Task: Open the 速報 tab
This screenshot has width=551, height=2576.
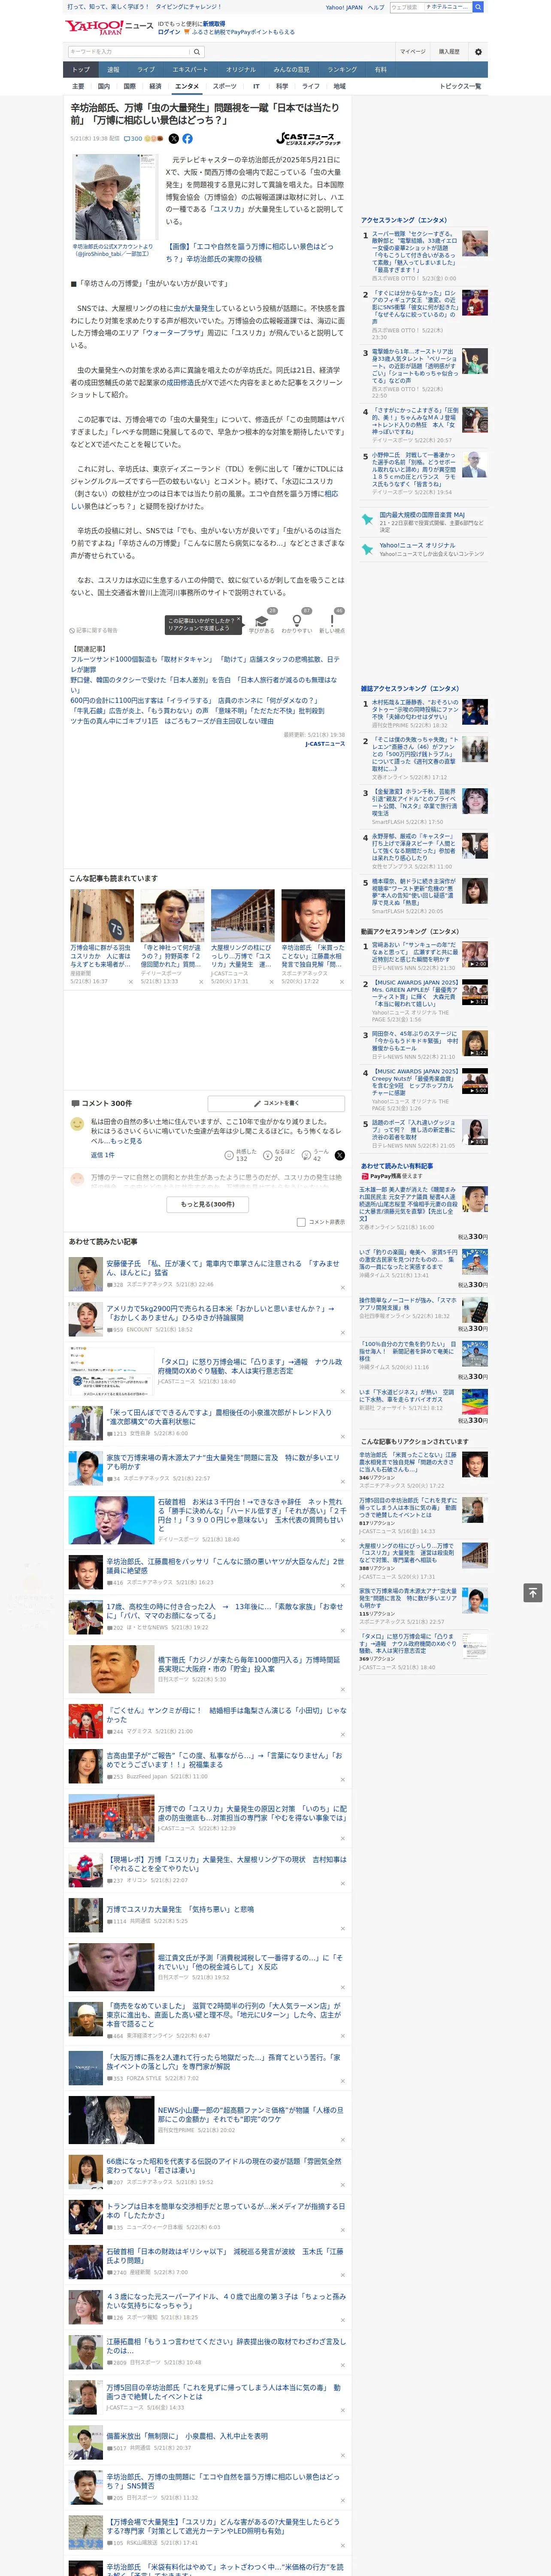Action: point(113,70)
